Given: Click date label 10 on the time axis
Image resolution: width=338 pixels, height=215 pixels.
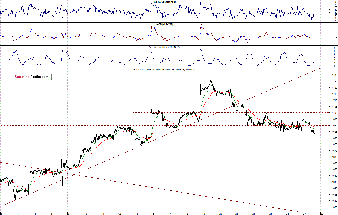Looking at the screenshot, I should 86,214.
